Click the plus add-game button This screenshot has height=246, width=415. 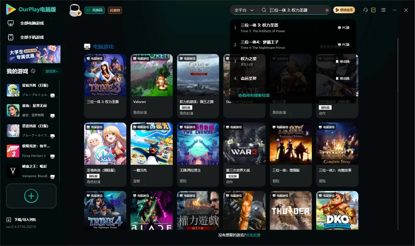[x=31, y=196]
